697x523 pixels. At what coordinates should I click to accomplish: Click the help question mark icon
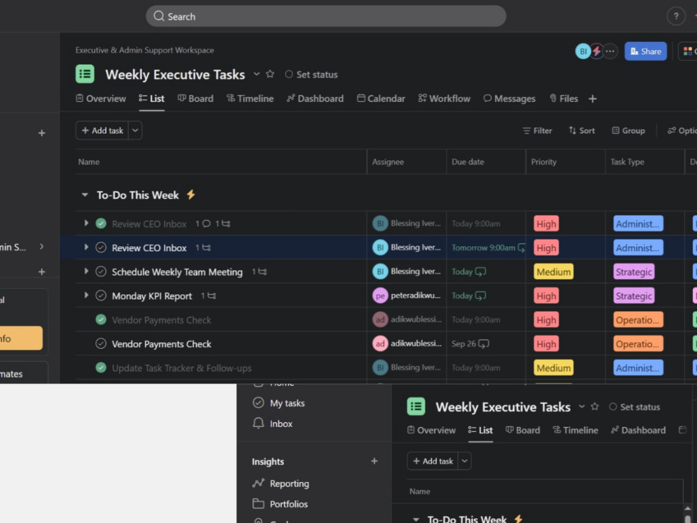675,17
